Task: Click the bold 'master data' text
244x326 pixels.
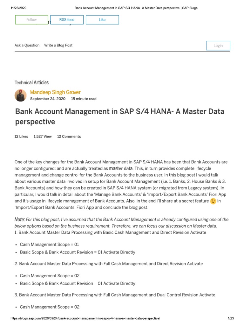Action: [121, 168]
